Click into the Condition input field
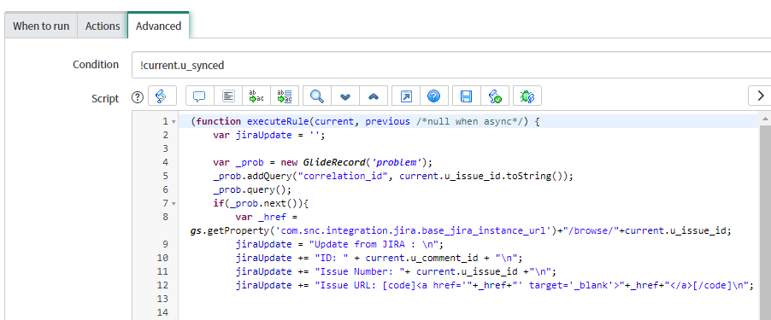The width and height of the screenshot is (771, 320). point(451,65)
